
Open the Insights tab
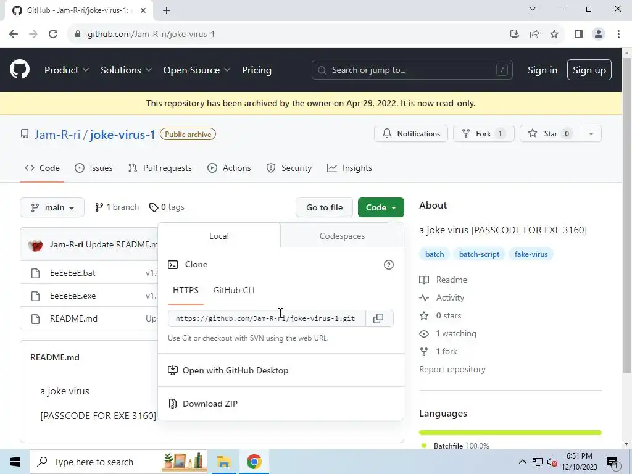[349, 168]
